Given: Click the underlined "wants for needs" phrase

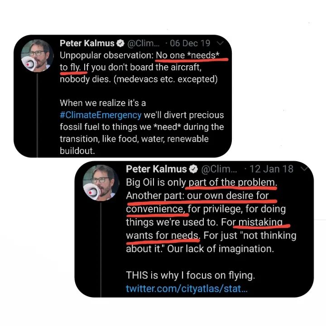Looking at the screenshot, I should [163, 235].
